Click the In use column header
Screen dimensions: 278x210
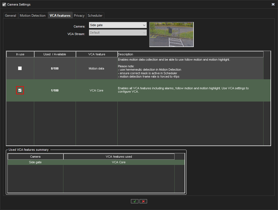20,54
